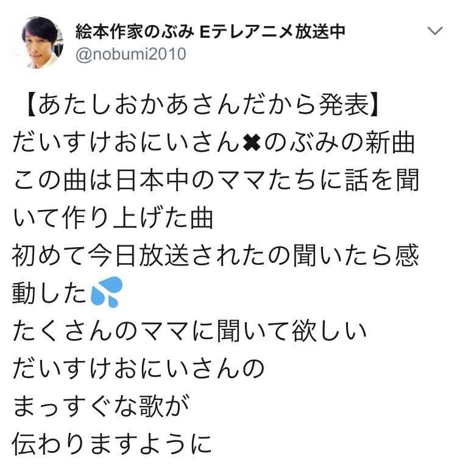The width and height of the screenshot is (457, 470).
Task: Click the line だいすけおにいさんの
Action: click(x=138, y=368)
